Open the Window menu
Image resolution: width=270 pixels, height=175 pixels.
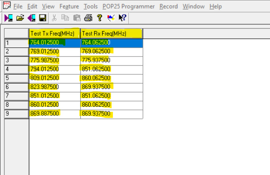point(194,7)
